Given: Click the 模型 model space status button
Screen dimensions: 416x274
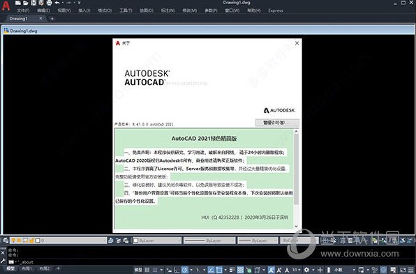Looking at the screenshot, I should (x=138, y=270).
